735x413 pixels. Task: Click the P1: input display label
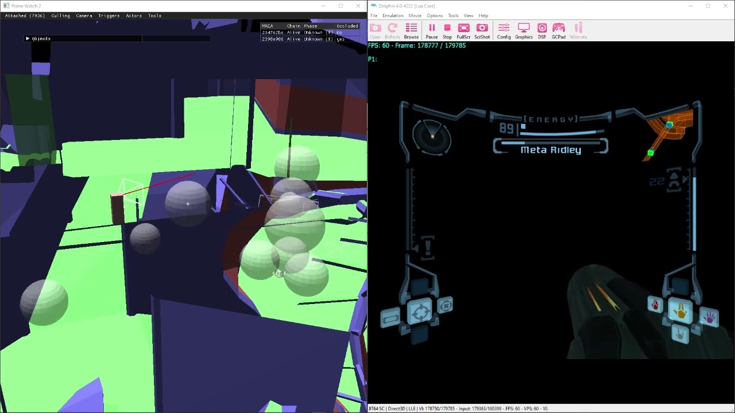[372, 59]
